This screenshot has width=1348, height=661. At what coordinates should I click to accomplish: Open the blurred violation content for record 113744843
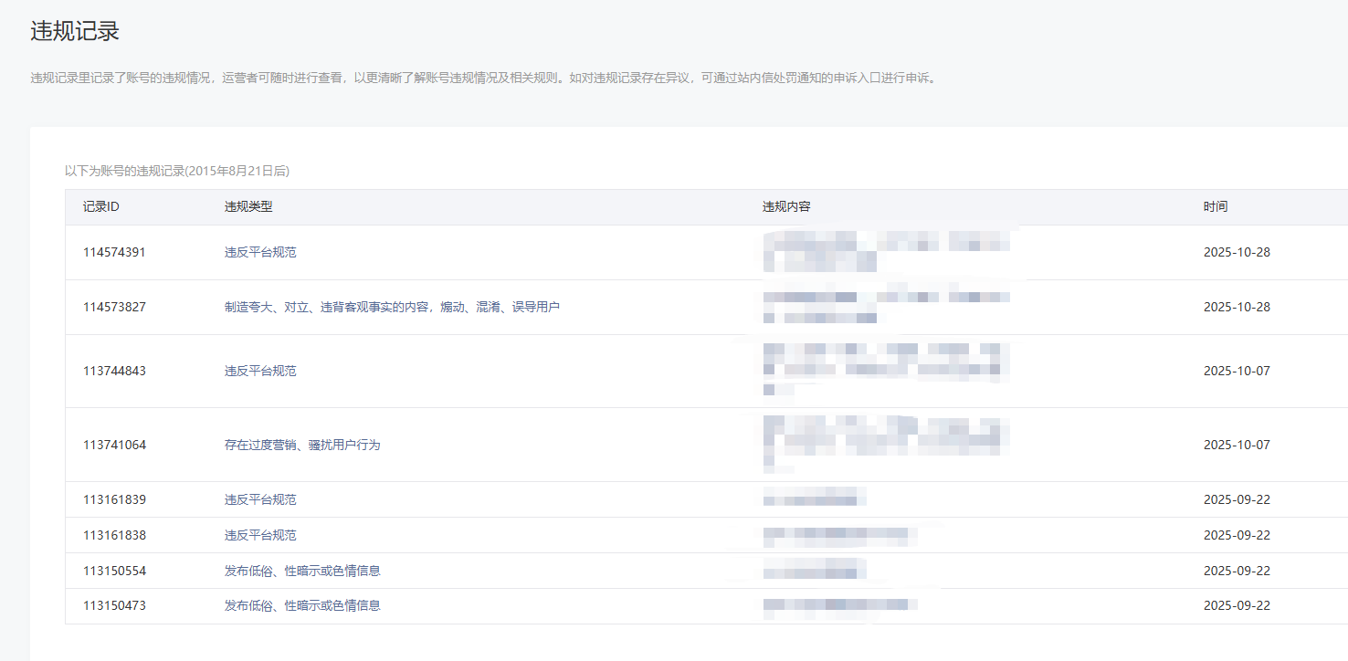[x=884, y=369]
